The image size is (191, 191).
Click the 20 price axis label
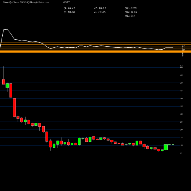click(x=181, y=129)
